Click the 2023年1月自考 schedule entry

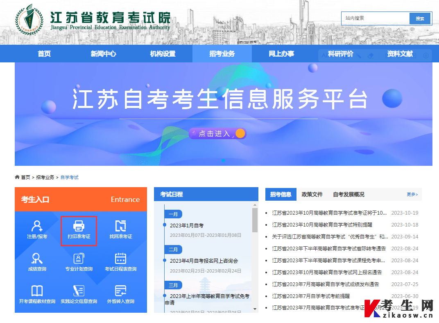click(x=187, y=226)
